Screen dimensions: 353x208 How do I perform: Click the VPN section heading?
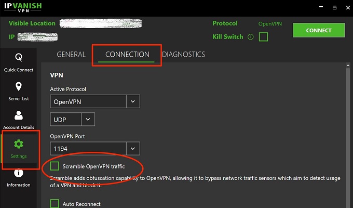point(57,75)
